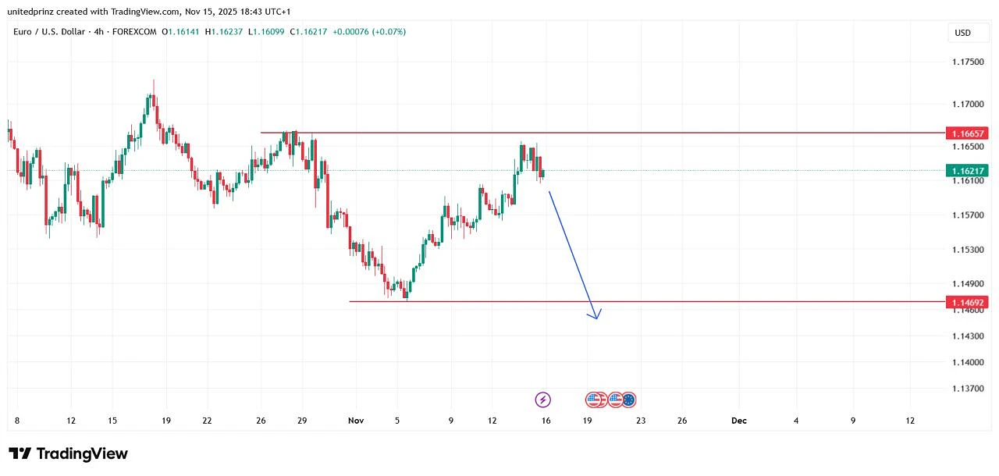
Task: Click the blue downward arrow head
Action: [x=597, y=314]
